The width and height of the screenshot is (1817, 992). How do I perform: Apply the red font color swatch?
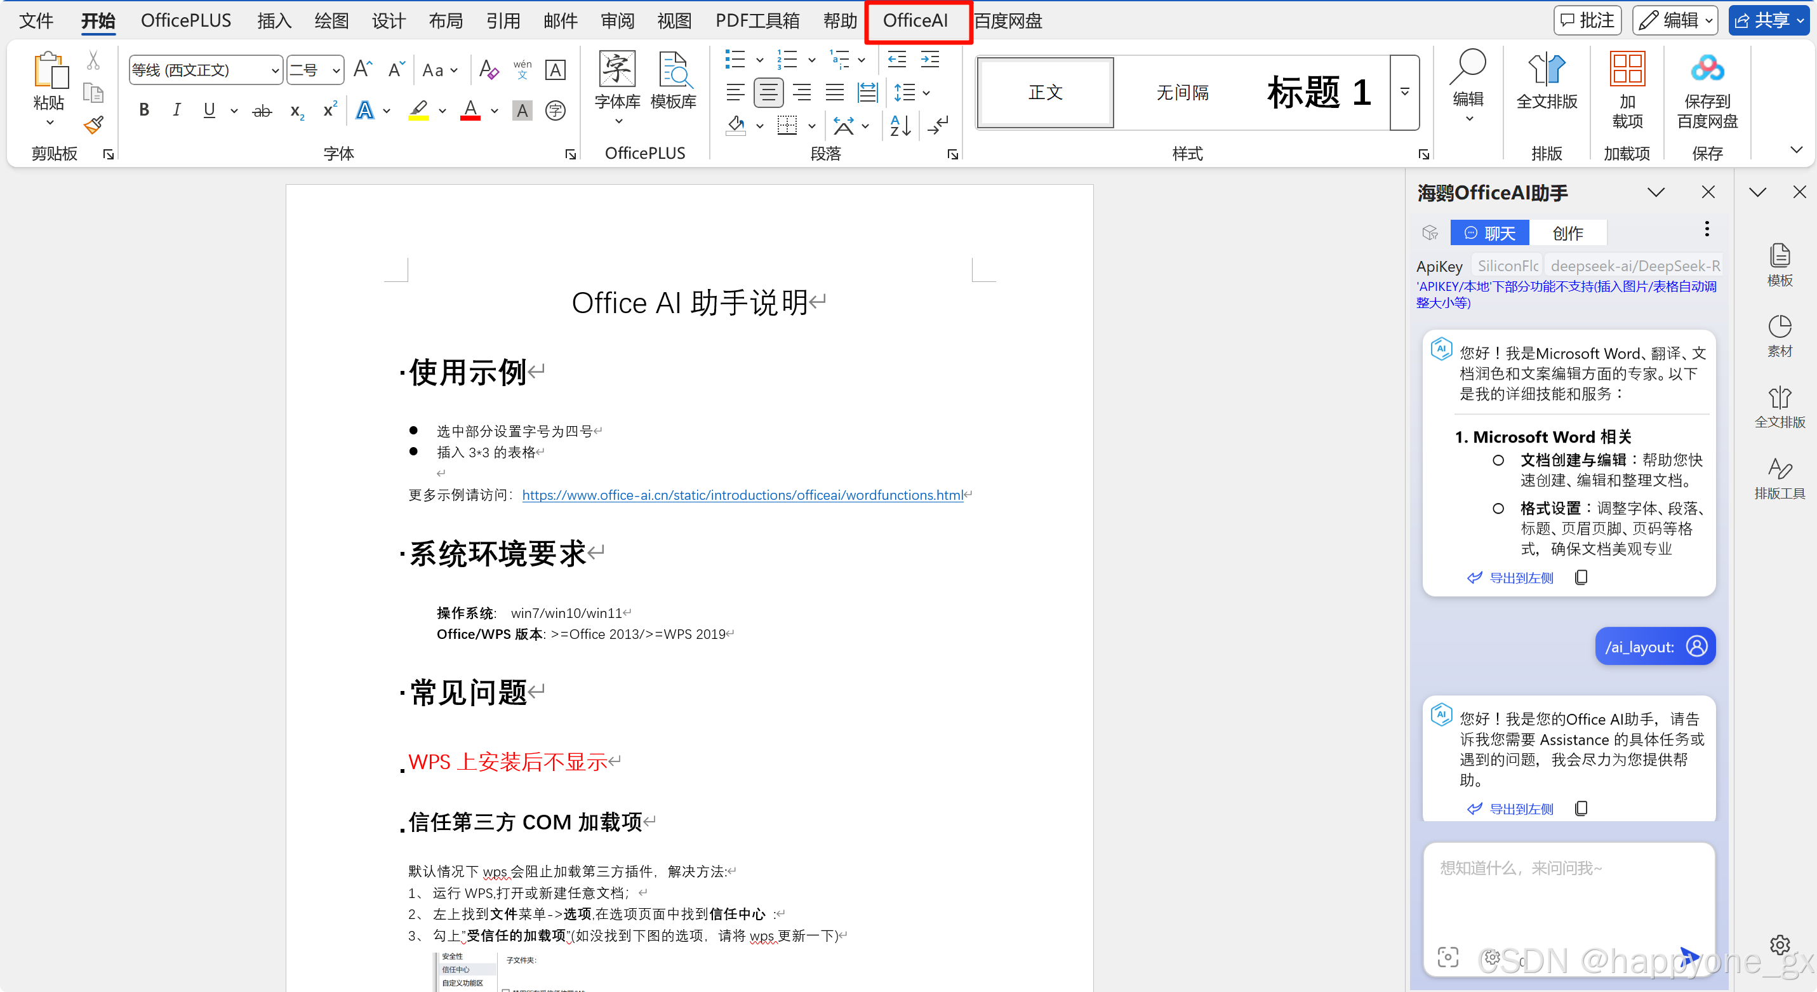click(470, 110)
